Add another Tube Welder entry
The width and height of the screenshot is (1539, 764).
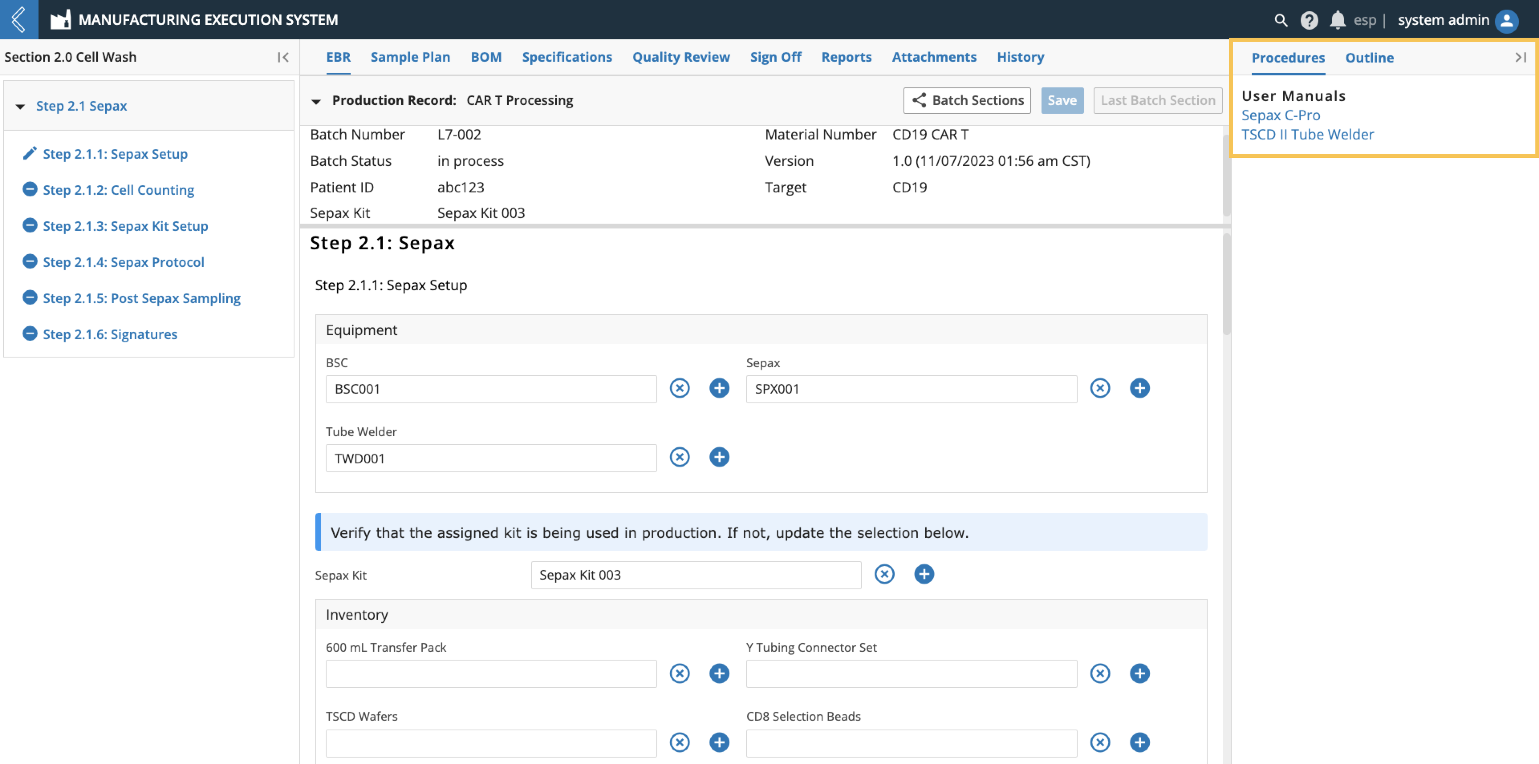coord(719,457)
